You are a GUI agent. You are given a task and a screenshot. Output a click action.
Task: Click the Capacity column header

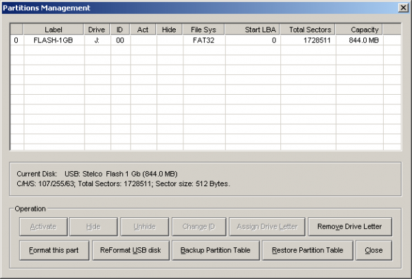pos(359,30)
